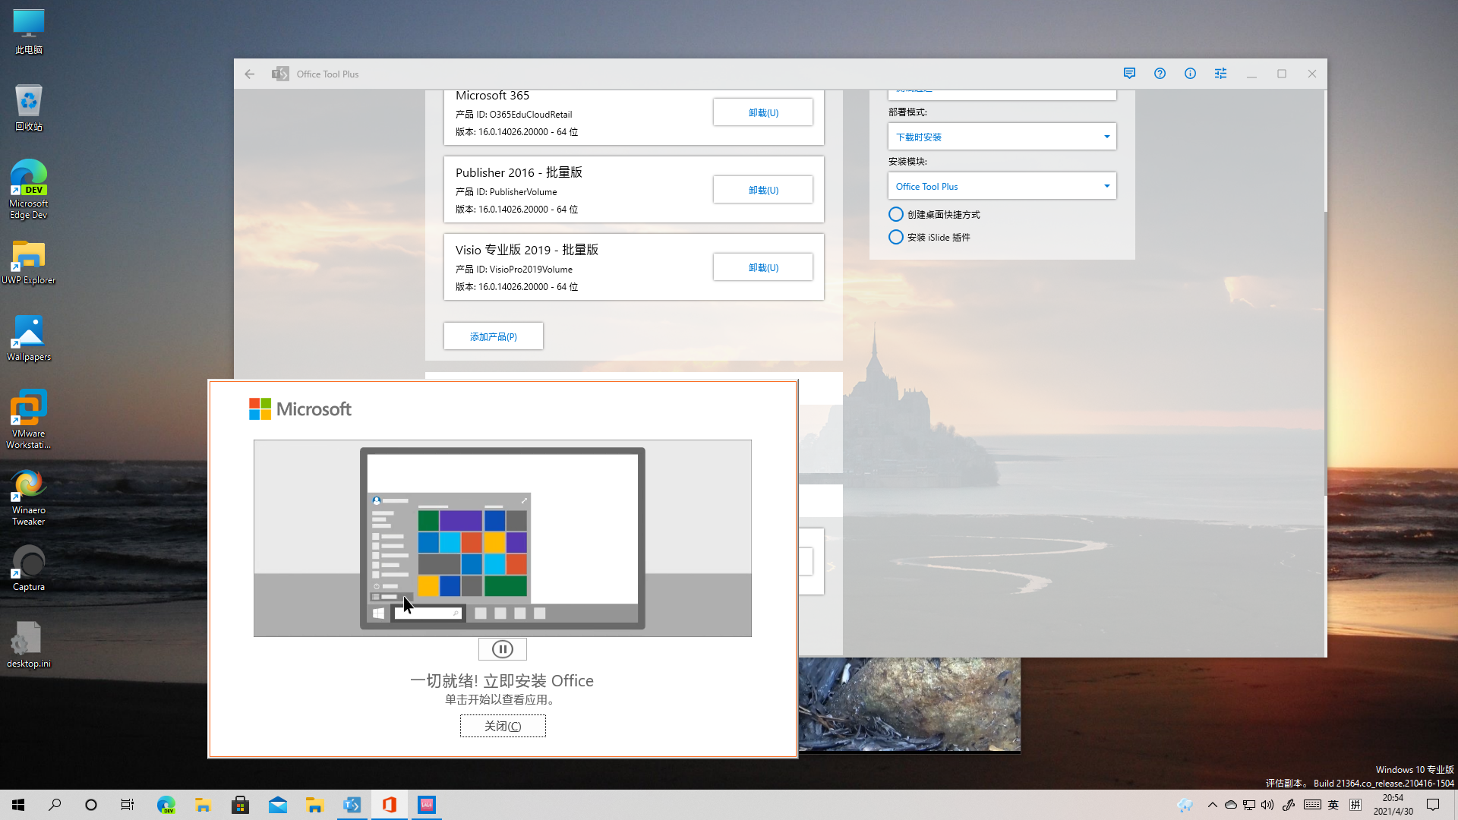Launch Captura desktop shortcut

tap(29, 569)
